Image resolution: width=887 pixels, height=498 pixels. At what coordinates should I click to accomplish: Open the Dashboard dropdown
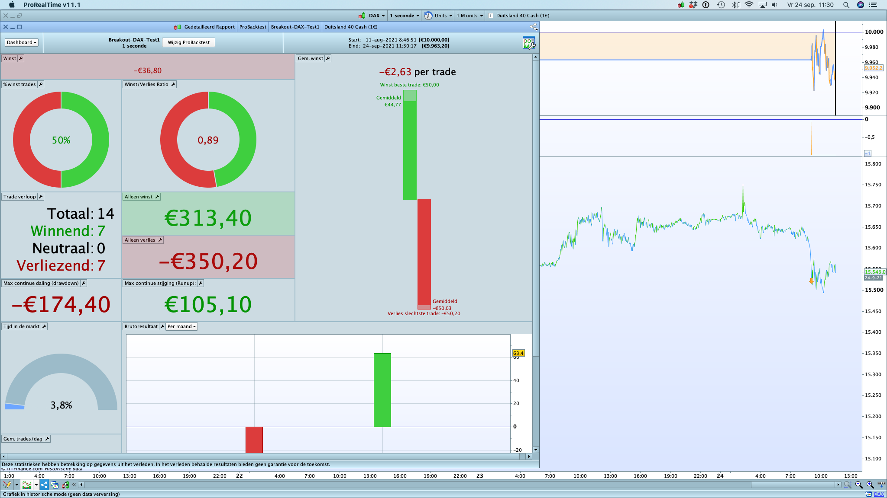pos(22,42)
